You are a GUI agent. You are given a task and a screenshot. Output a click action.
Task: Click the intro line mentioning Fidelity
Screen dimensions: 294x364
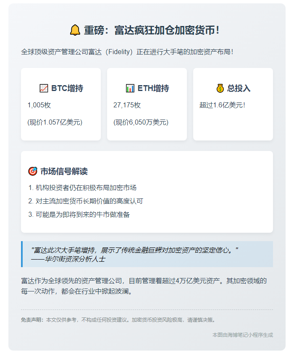pos(127,52)
